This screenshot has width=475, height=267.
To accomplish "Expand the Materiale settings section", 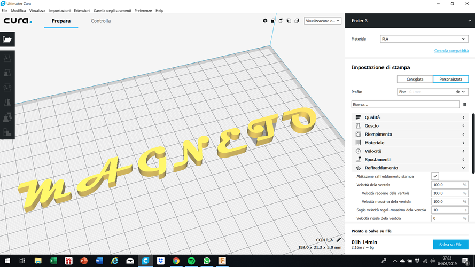I will point(410,143).
